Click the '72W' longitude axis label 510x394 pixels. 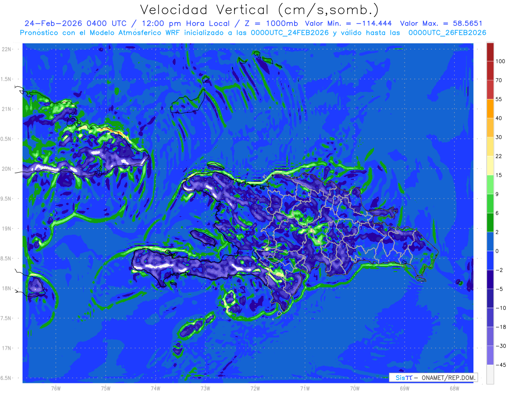[x=255, y=388]
